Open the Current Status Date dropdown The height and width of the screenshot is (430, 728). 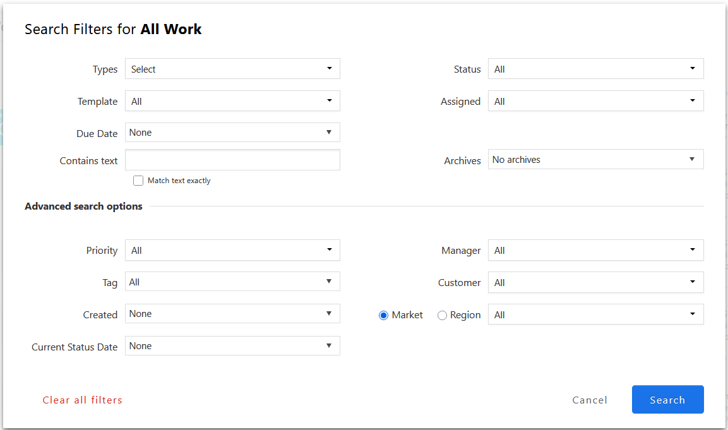click(232, 346)
